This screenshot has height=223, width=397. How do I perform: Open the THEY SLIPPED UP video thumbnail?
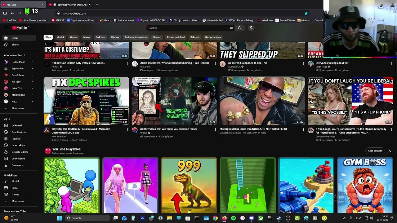click(262, 51)
